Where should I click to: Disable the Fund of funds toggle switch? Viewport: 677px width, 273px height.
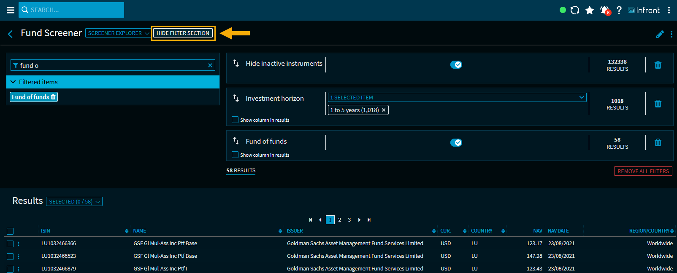tap(456, 142)
